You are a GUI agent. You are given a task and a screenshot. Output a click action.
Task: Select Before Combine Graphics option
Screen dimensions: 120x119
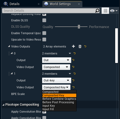pyautogui.click(x=59, y=99)
